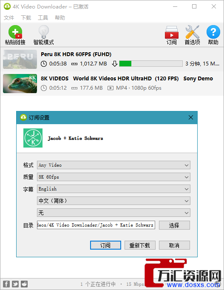Click the 1 个正在进行中 status text
Viewport: 224px width, 290px height.
pos(98,284)
